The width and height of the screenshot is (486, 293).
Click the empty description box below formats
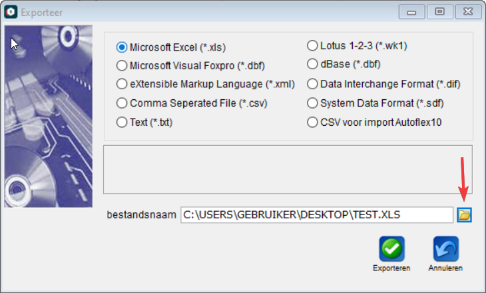[x=288, y=170]
